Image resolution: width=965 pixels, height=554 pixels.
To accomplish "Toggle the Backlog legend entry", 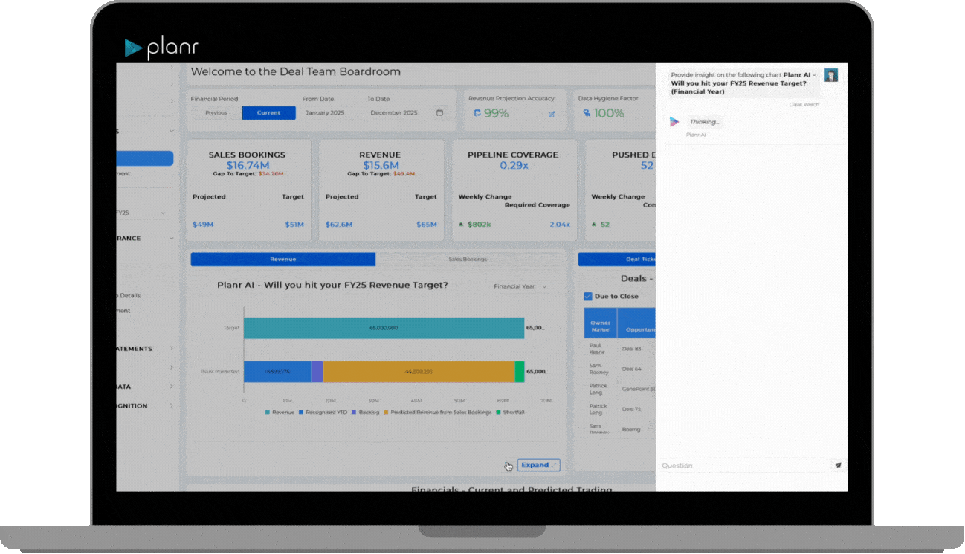I will (x=366, y=412).
